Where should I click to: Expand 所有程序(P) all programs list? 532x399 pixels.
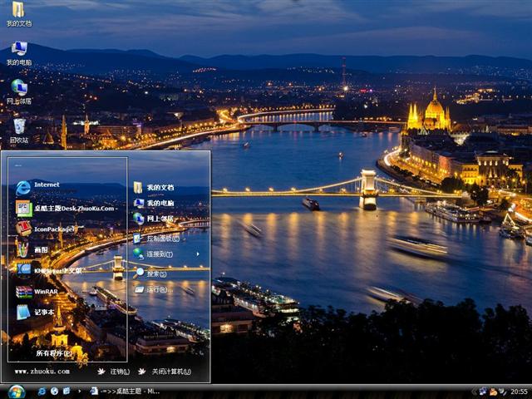54,353
